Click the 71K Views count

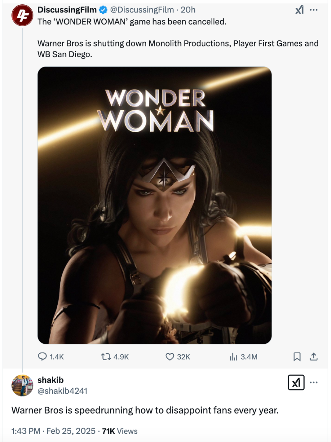[x=120, y=431]
